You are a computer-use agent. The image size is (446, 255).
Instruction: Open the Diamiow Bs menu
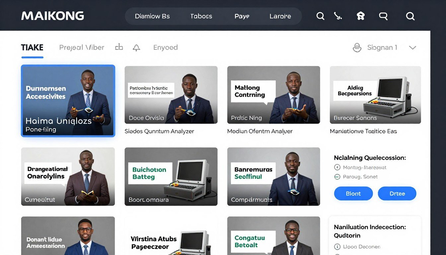152,16
